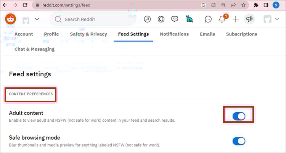Viewport: 286px width, 153px height.
Task: Open the Chat & Messaging tab
Action: point(34,49)
